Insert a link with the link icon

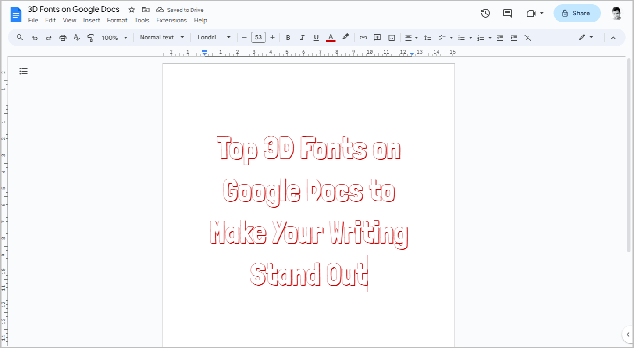[363, 38]
